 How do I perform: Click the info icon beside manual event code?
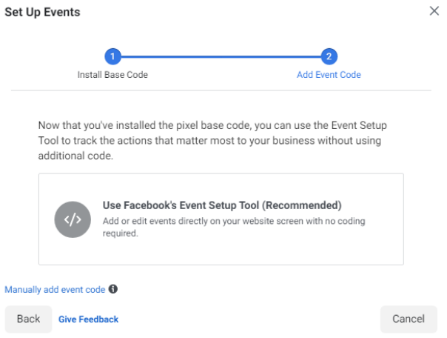click(113, 290)
